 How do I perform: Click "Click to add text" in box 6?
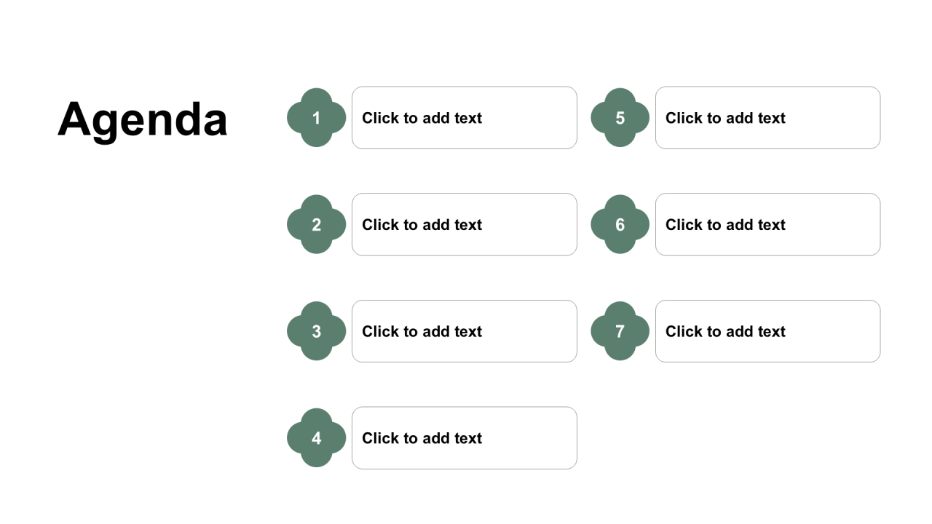[725, 225]
